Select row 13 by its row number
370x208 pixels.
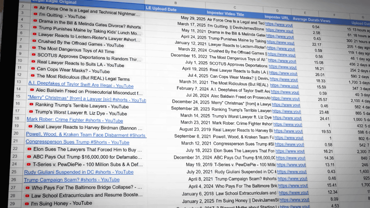click(18, 82)
